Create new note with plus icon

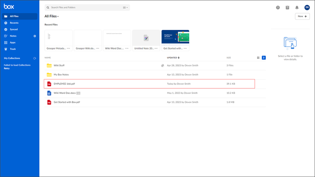pos(35,36)
